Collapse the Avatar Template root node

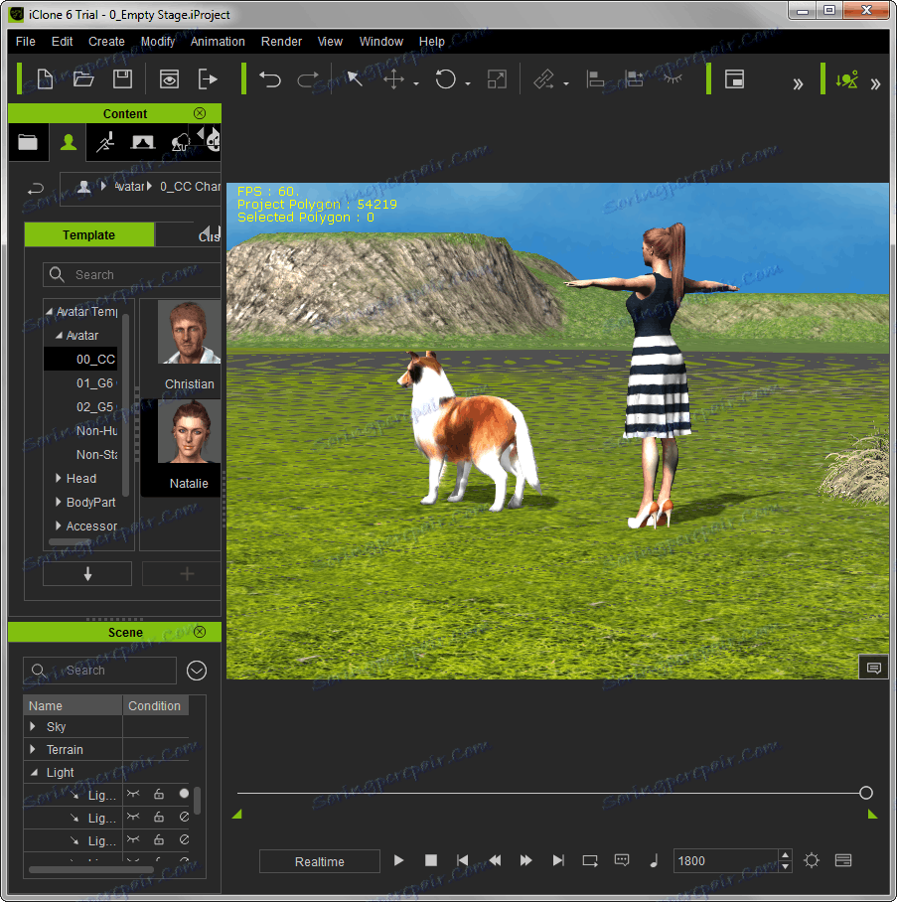pos(50,311)
